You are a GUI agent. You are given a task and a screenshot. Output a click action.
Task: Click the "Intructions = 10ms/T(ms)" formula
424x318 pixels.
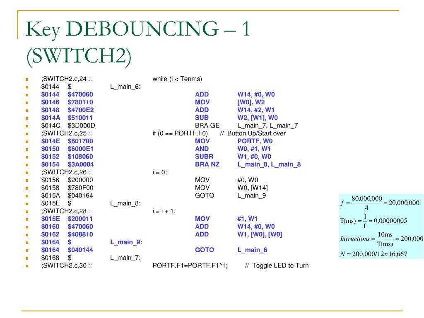pos(381,239)
